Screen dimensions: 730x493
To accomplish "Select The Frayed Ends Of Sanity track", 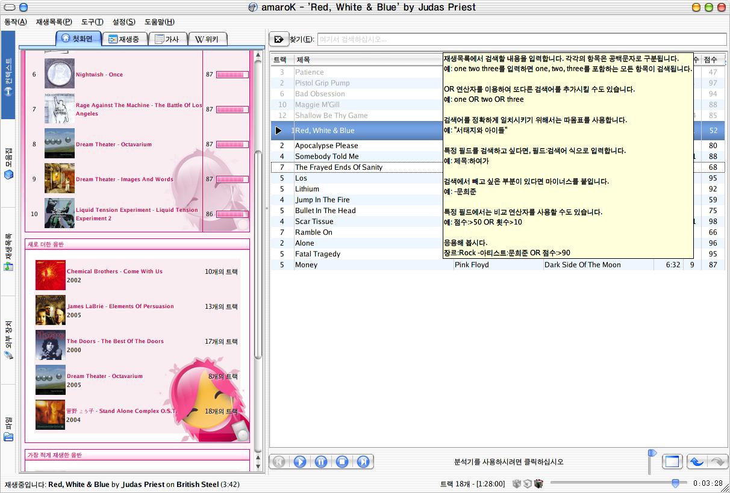I will click(357, 167).
